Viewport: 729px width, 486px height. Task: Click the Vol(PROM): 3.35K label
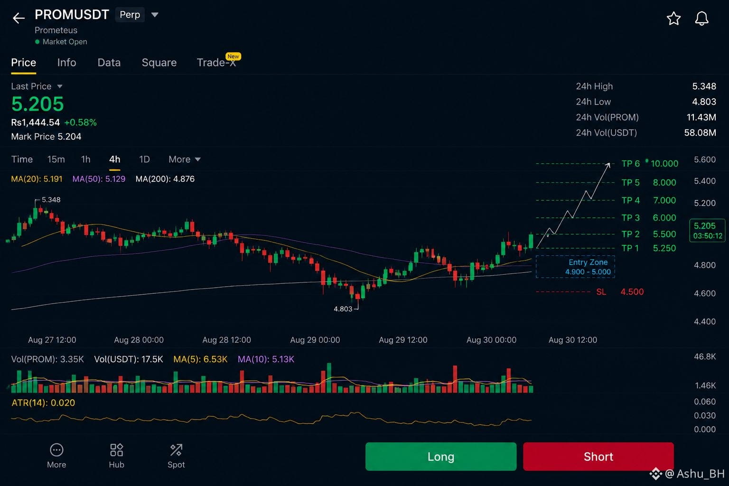click(x=47, y=359)
